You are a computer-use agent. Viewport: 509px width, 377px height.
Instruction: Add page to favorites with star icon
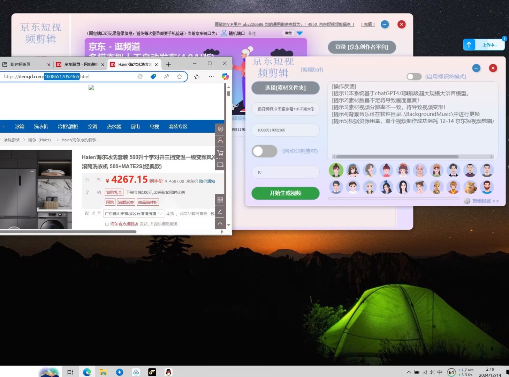180,76
